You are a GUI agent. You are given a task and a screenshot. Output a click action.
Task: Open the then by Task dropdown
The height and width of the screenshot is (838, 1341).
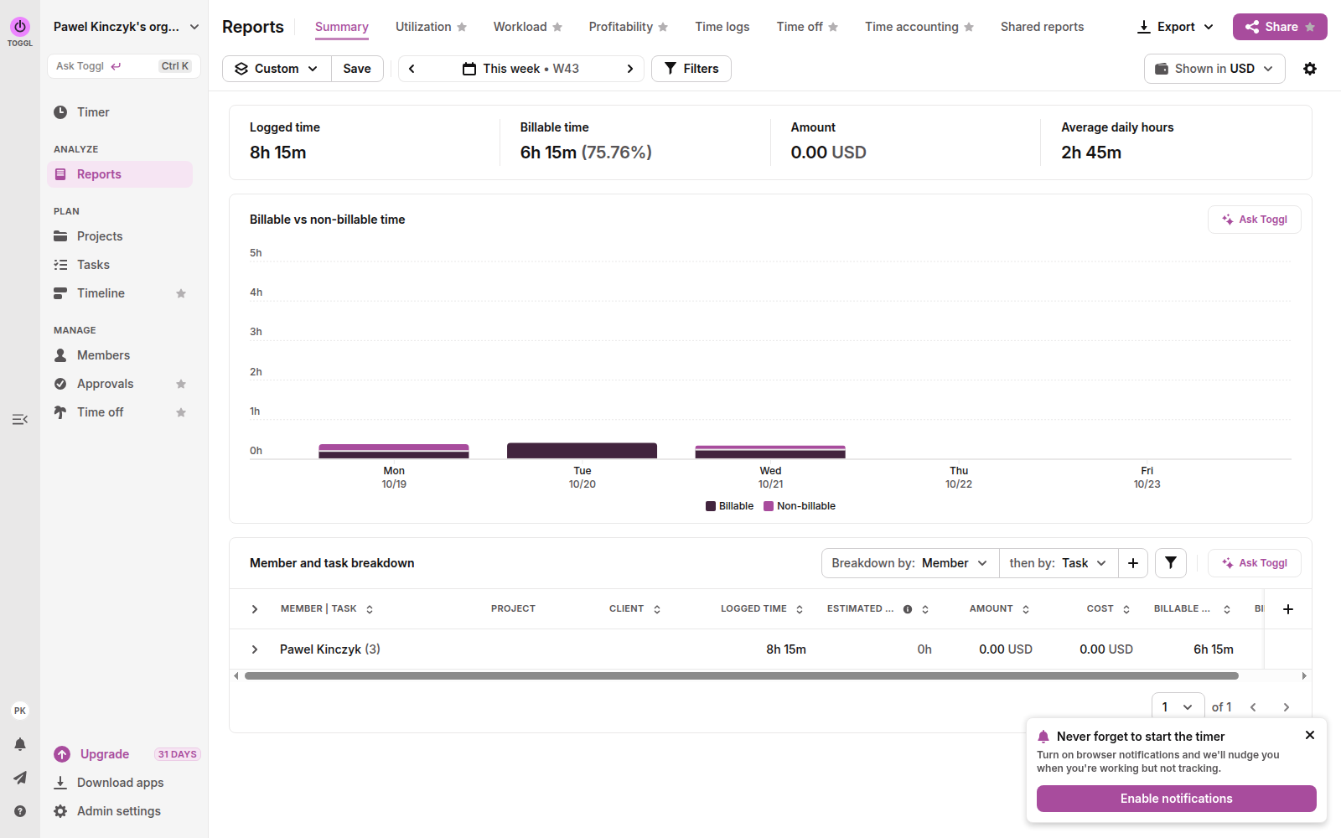pos(1059,563)
